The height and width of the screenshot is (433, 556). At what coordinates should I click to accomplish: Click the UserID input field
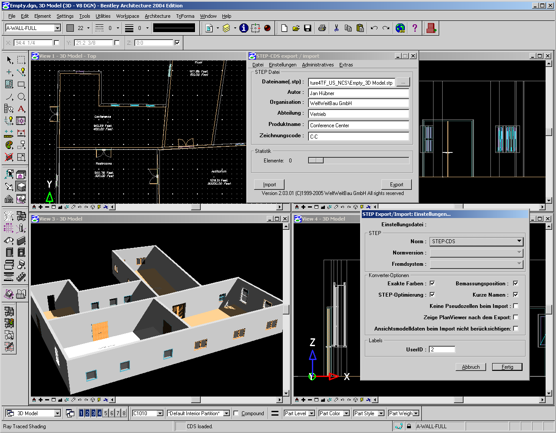(442, 349)
